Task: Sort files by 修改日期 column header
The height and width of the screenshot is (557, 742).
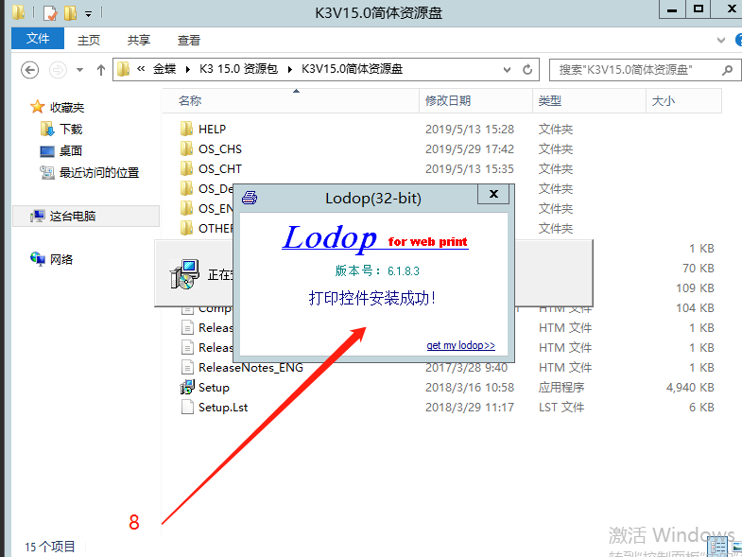Action: [x=475, y=100]
